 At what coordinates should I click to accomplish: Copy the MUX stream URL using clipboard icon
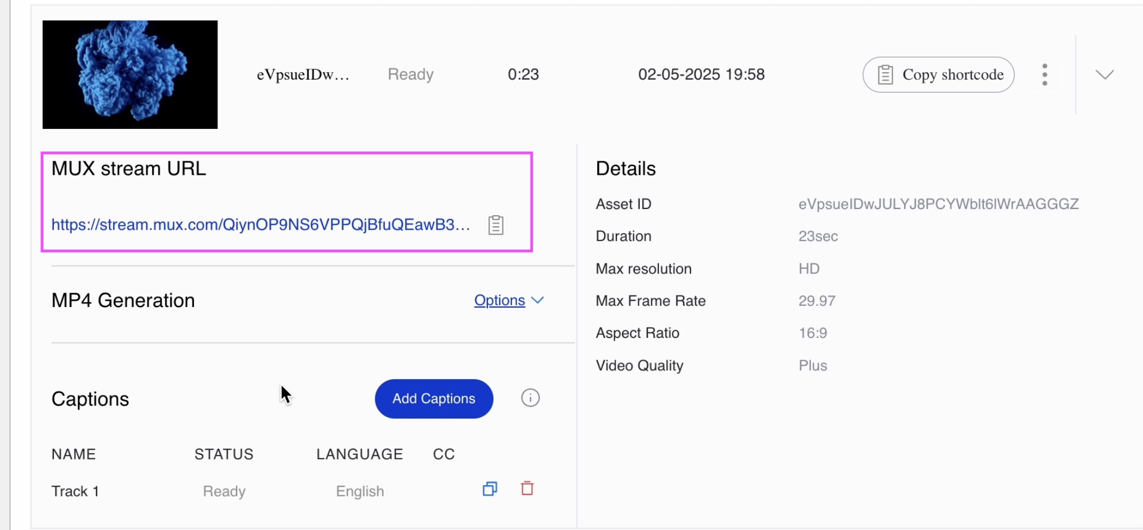point(496,225)
